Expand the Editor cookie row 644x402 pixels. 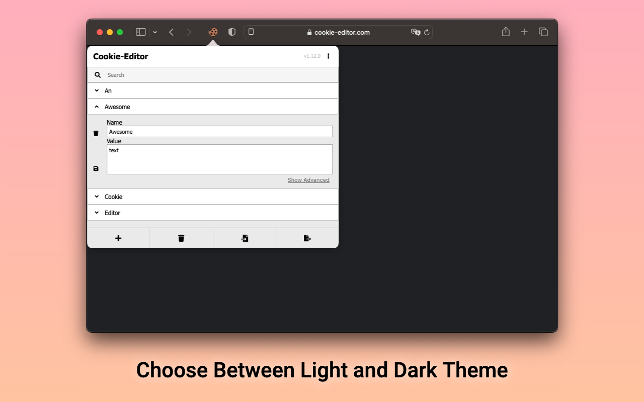click(x=213, y=213)
